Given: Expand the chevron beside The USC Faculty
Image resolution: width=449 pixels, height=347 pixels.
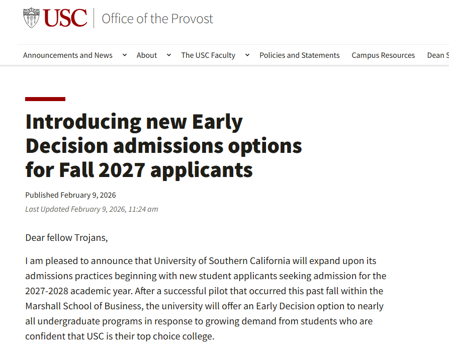Looking at the screenshot, I should (x=247, y=55).
